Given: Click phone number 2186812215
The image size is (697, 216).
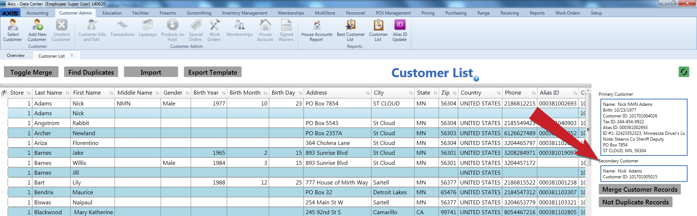Looking at the screenshot, I should click(519, 104).
